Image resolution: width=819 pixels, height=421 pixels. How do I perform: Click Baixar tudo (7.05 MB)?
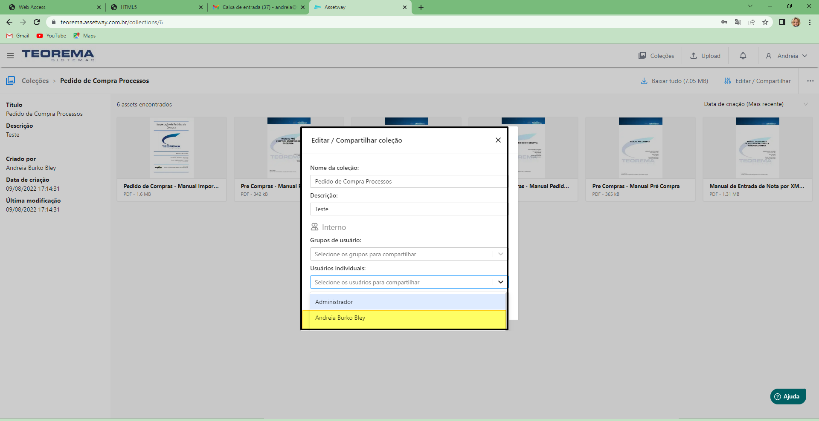pyautogui.click(x=674, y=81)
